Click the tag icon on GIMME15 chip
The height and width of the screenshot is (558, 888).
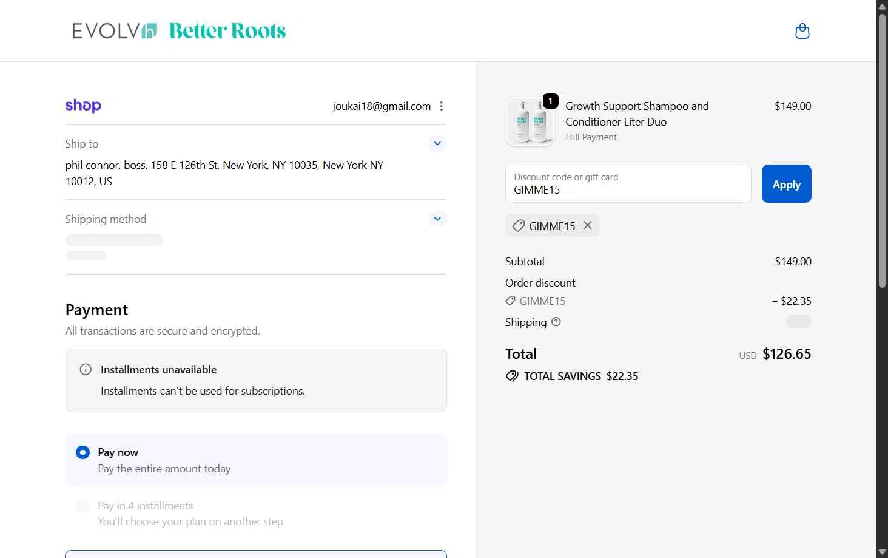[518, 226]
